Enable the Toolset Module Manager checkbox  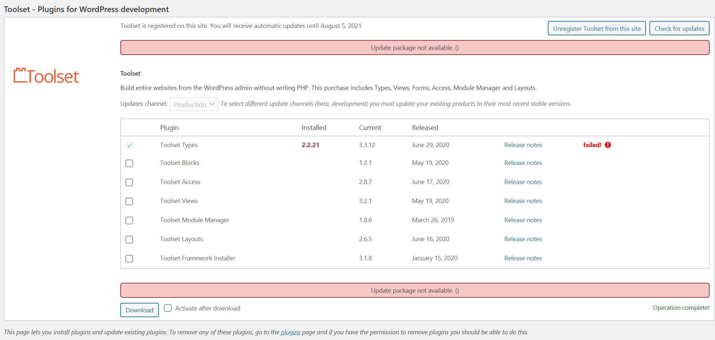[129, 221]
